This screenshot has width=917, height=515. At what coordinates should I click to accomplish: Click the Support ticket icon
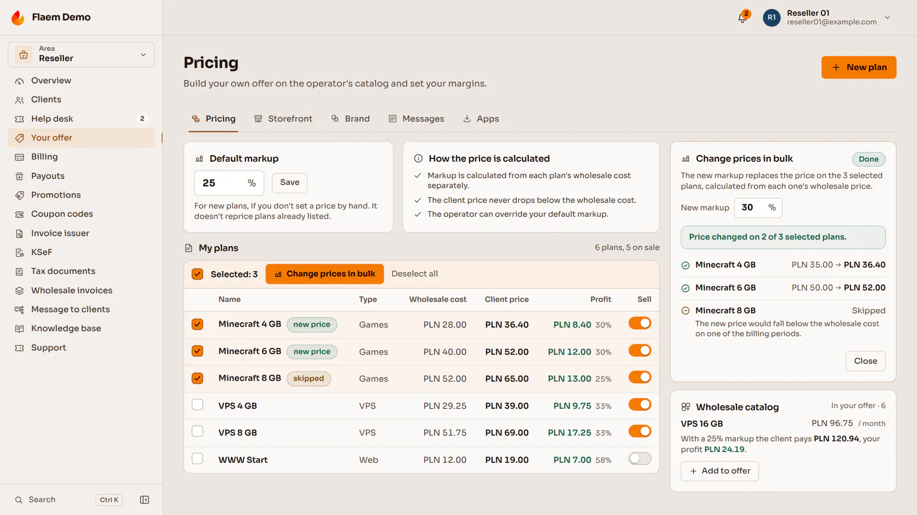click(19, 348)
